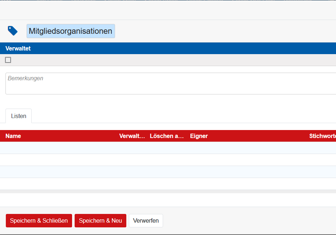Click the blue tag icon
This screenshot has width=336, height=235.
click(x=13, y=31)
